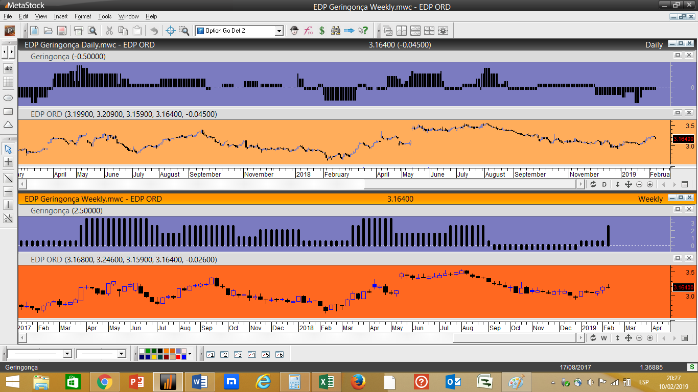Open The Explorer binoculars tool
698x392 pixels.
[335, 31]
